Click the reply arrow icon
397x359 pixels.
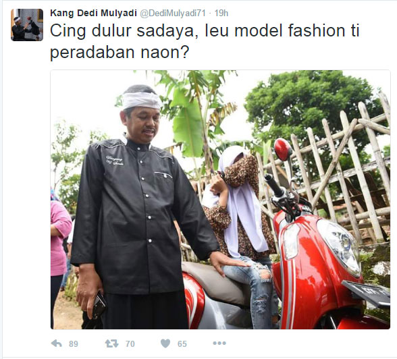point(57,343)
